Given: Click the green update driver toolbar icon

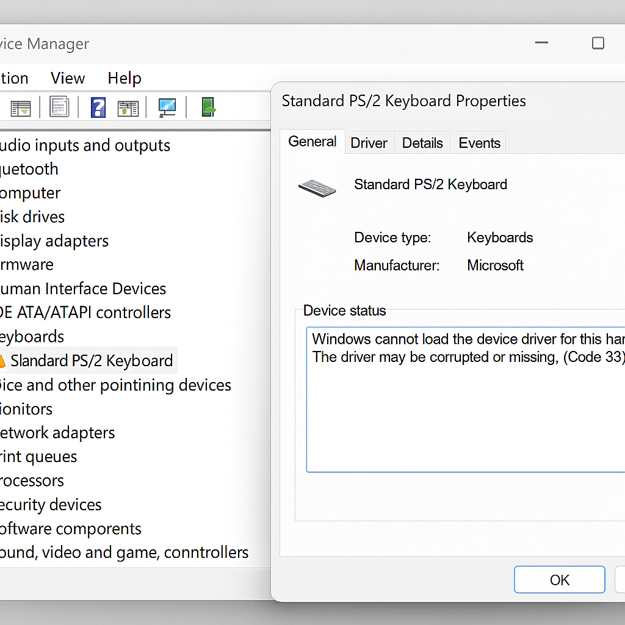Looking at the screenshot, I should click(209, 107).
